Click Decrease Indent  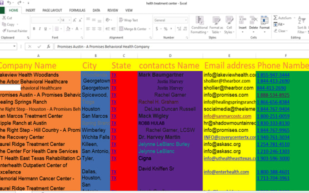tap(107, 29)
